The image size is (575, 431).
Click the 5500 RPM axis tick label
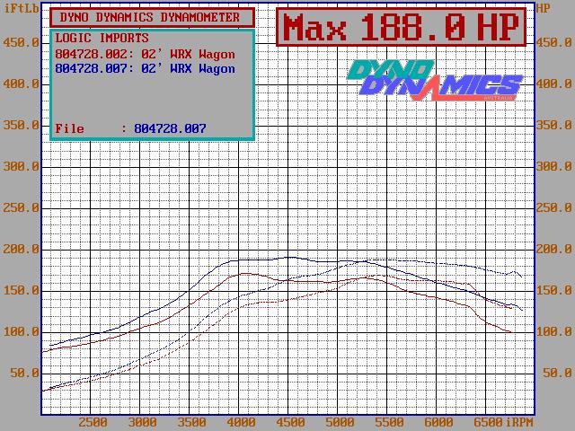[388, 422]
